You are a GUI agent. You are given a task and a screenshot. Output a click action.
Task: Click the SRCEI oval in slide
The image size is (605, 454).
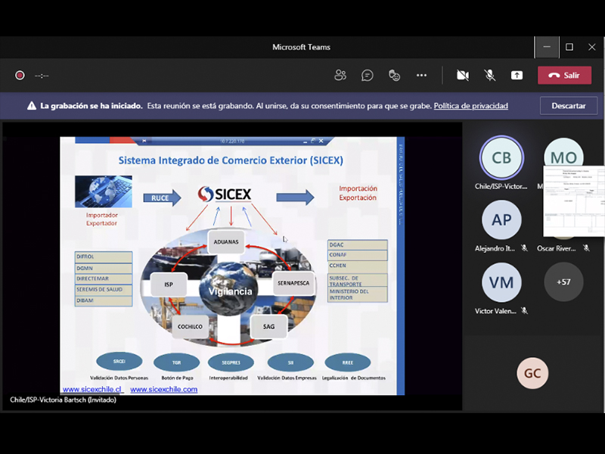point(119,362)
